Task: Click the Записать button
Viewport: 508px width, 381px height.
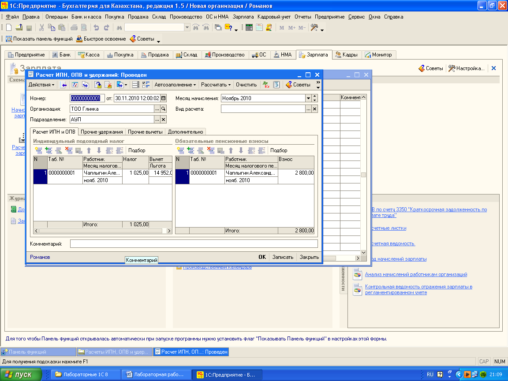Action: tap(283, 257)
